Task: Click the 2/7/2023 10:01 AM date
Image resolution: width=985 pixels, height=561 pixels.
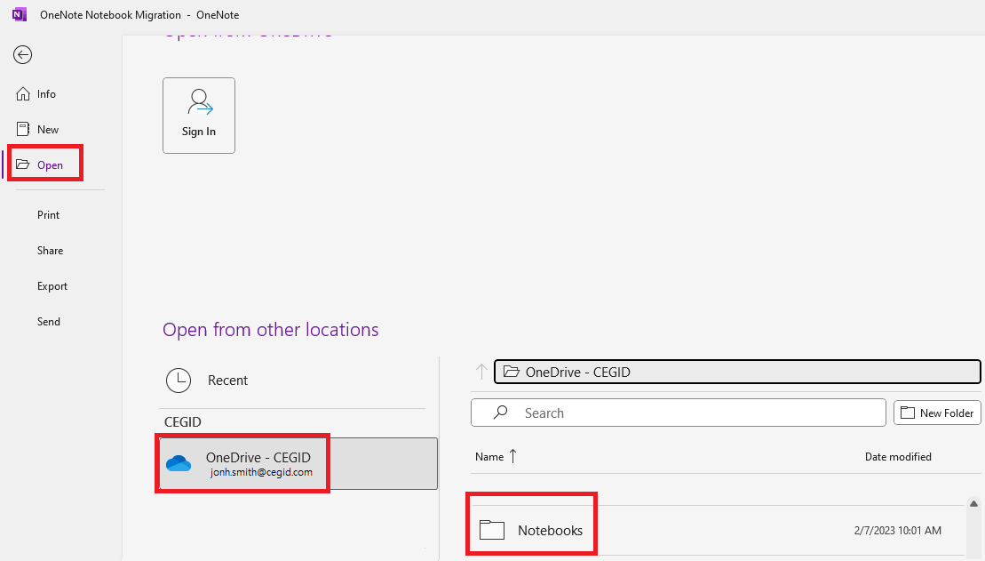Action: click(898, 531)
